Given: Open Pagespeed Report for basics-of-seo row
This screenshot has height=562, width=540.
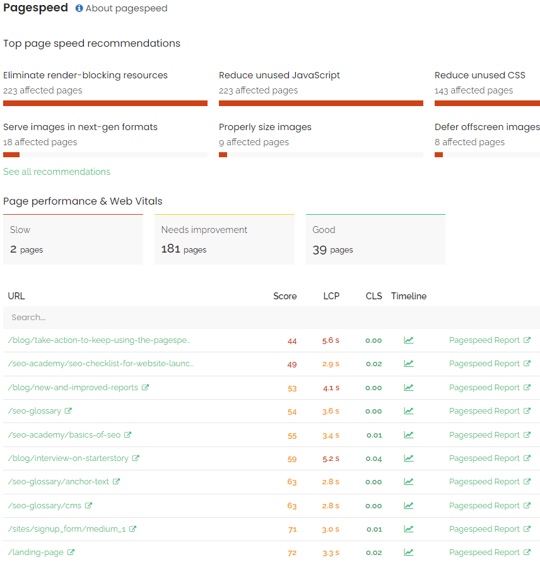Looking at the screenshot, I should (x=490, y=435).
